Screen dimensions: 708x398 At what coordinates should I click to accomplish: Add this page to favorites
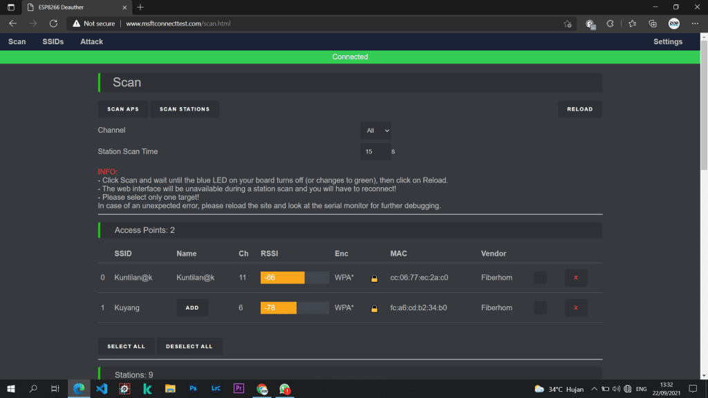pyautogui.click(x=568, y=23)
